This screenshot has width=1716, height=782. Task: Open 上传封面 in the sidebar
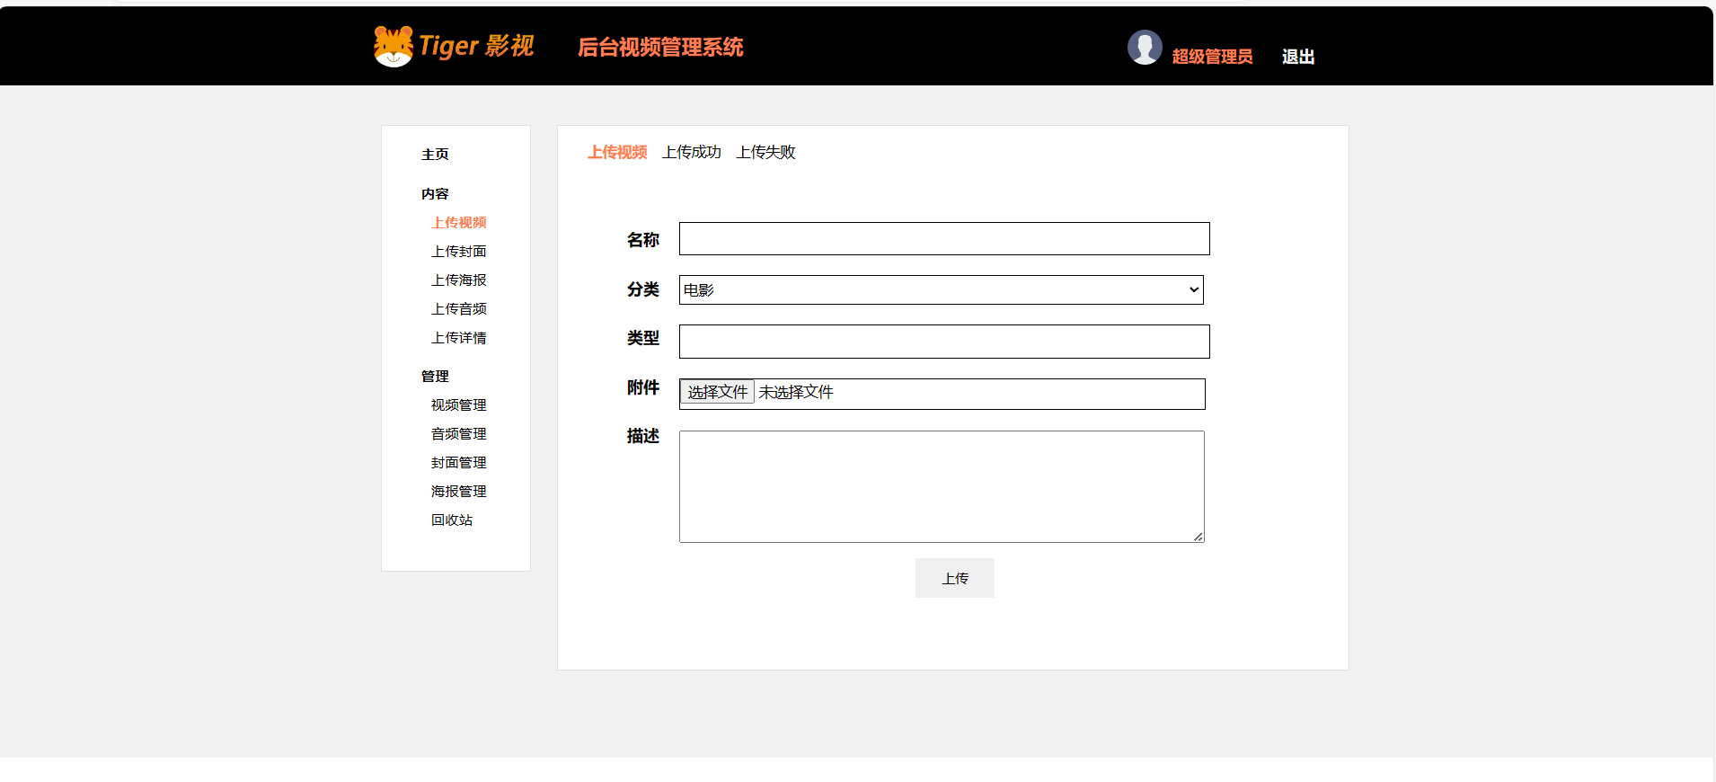click(459, 252)
